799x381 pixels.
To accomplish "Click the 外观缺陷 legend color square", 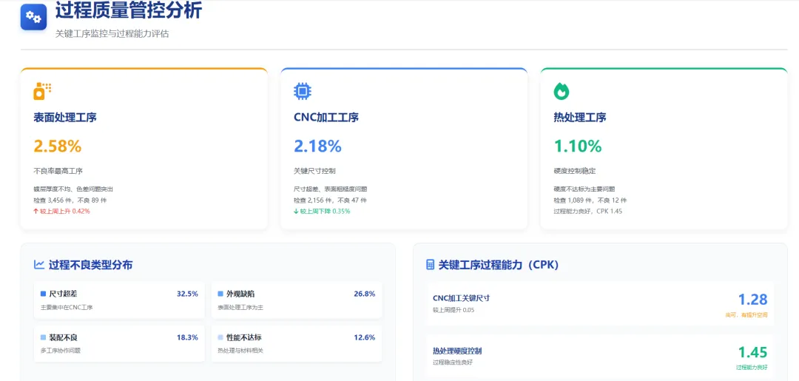I will tap(220, 294).
